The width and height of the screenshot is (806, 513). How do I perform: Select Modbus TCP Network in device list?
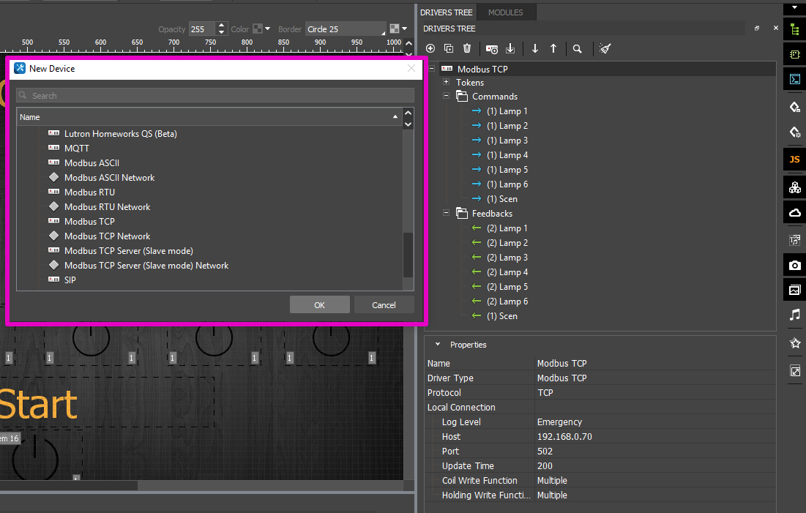(107, 236)
